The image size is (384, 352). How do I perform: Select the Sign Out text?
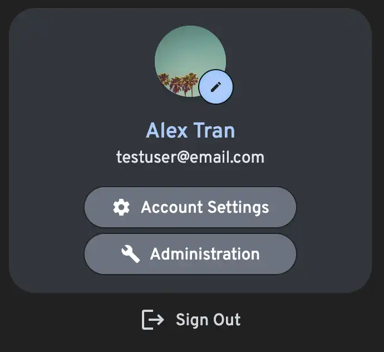point(208,320)
